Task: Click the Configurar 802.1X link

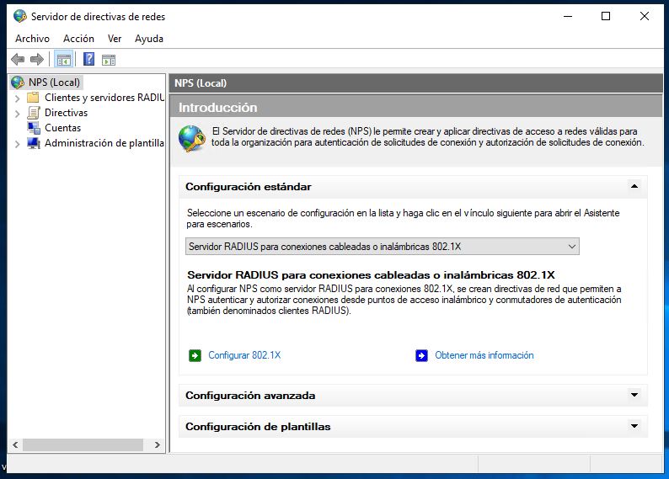Action: 244,355
